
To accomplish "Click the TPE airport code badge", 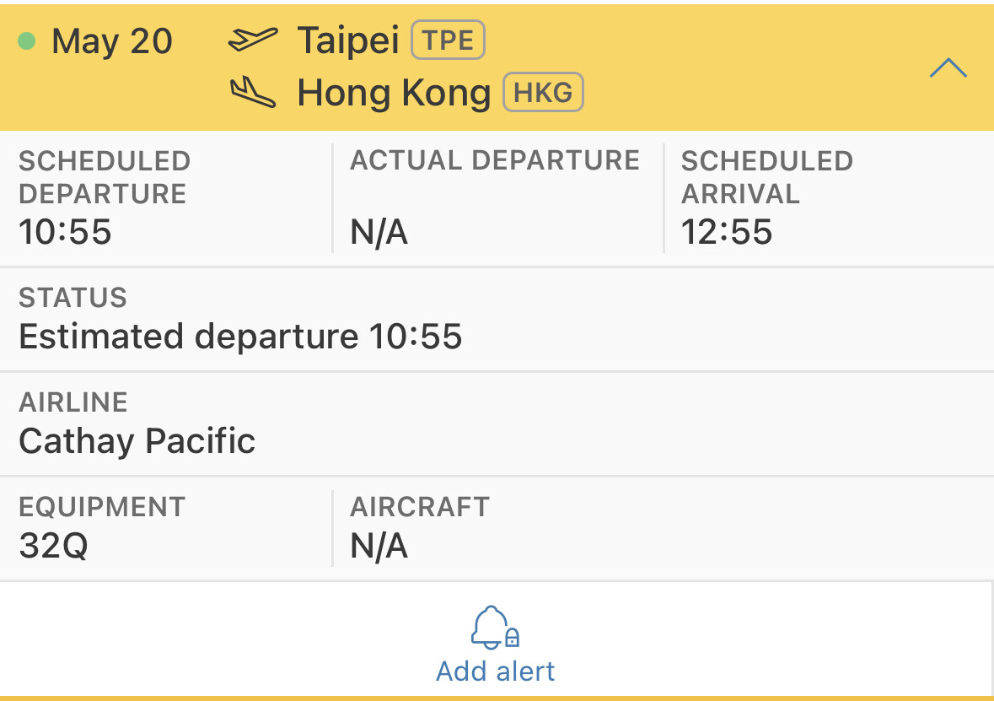I will (448, 40).
